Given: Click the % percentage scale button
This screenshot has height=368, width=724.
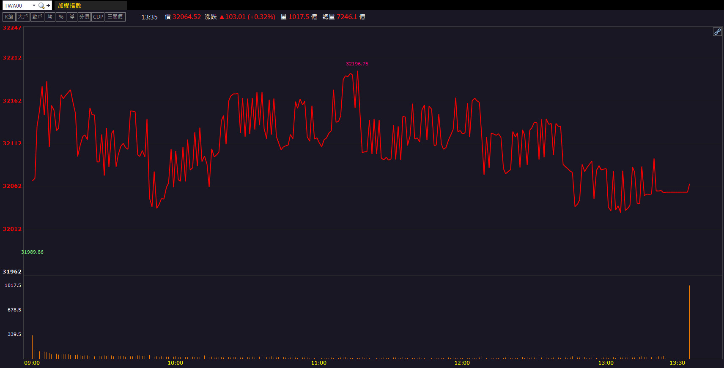Looking at the screenshot, I should tap(61, 17).
